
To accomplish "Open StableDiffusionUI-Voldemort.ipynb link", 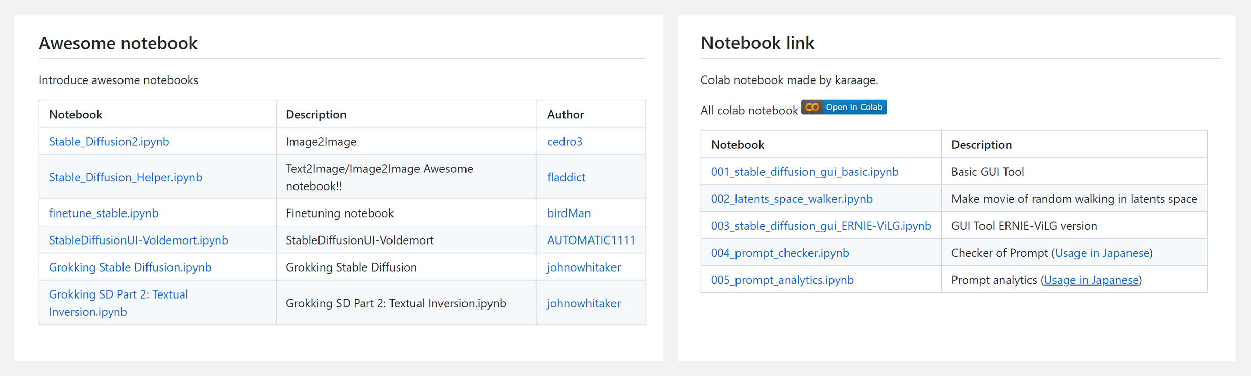I will click(138, 240).
